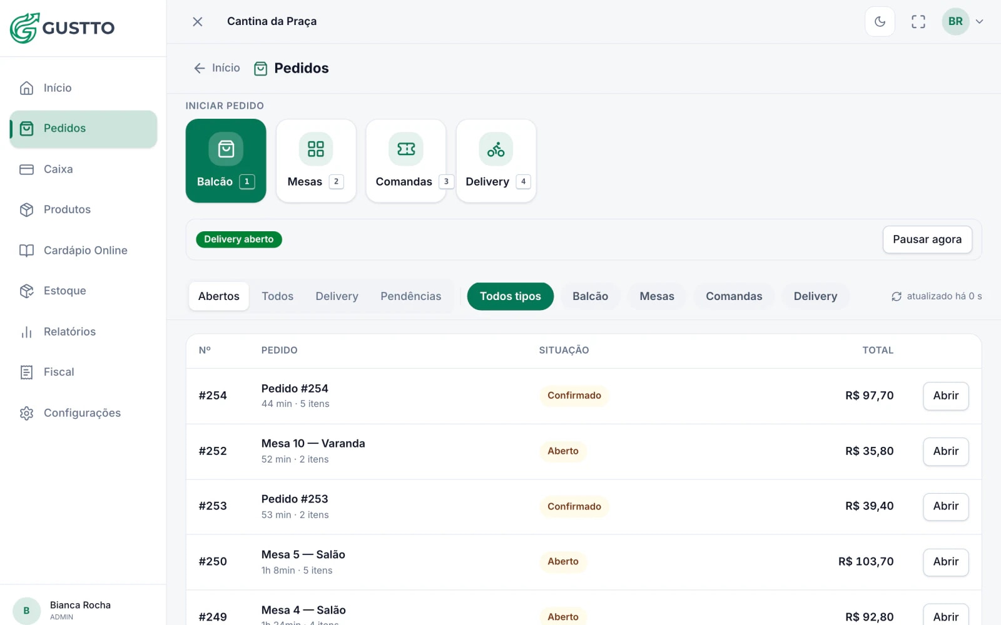Click the Delivery aberto badge

tap(239, 239)
